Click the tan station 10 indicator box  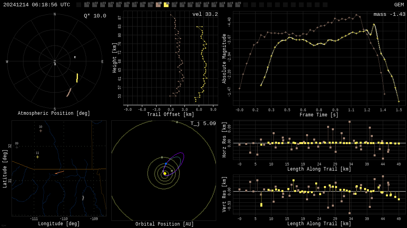click(x=158, y=5)
